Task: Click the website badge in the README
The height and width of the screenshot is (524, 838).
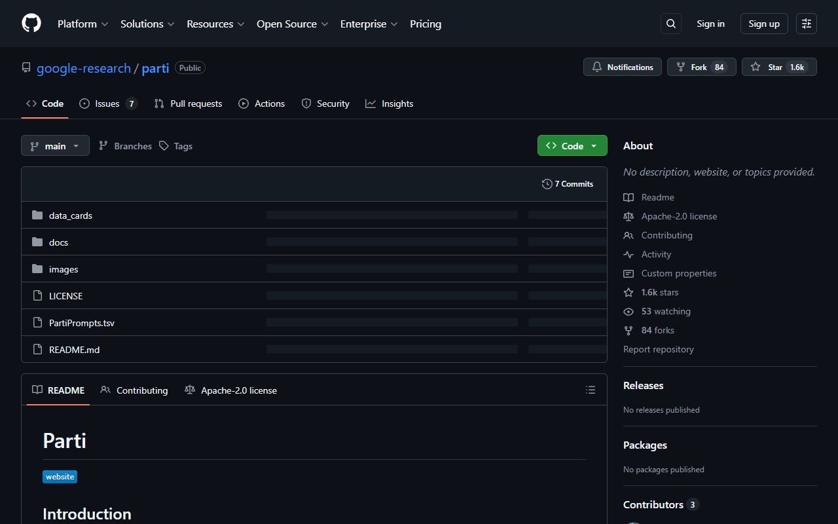Action: 60,476
